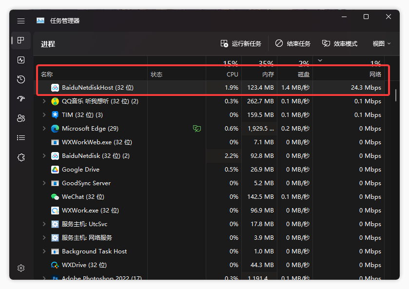Expand the 服务主机: UtcSvc group
The height and width of the screenshot is (289, 409).
pos(44,224)
